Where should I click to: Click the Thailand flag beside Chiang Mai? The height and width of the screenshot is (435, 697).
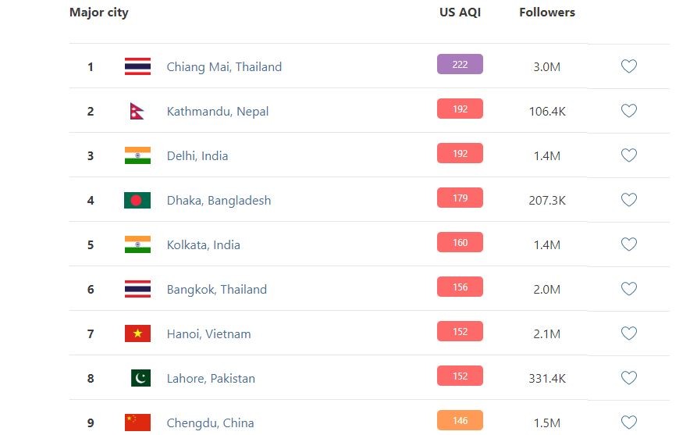coord(137,66)
